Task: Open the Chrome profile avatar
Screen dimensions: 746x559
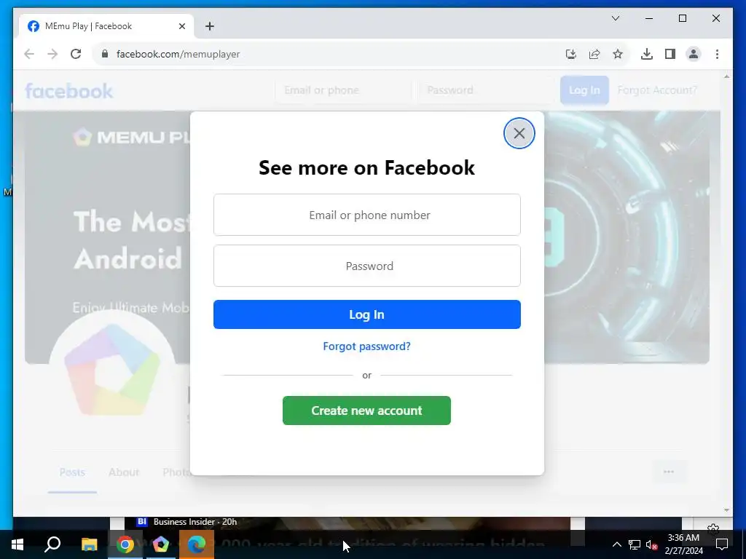Action: click(x=694, y=54)
